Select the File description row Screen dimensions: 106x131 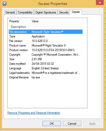(x=46, y=32)
